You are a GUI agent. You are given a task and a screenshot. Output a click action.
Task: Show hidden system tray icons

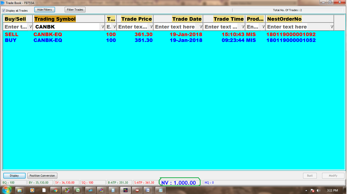point(306,190)
